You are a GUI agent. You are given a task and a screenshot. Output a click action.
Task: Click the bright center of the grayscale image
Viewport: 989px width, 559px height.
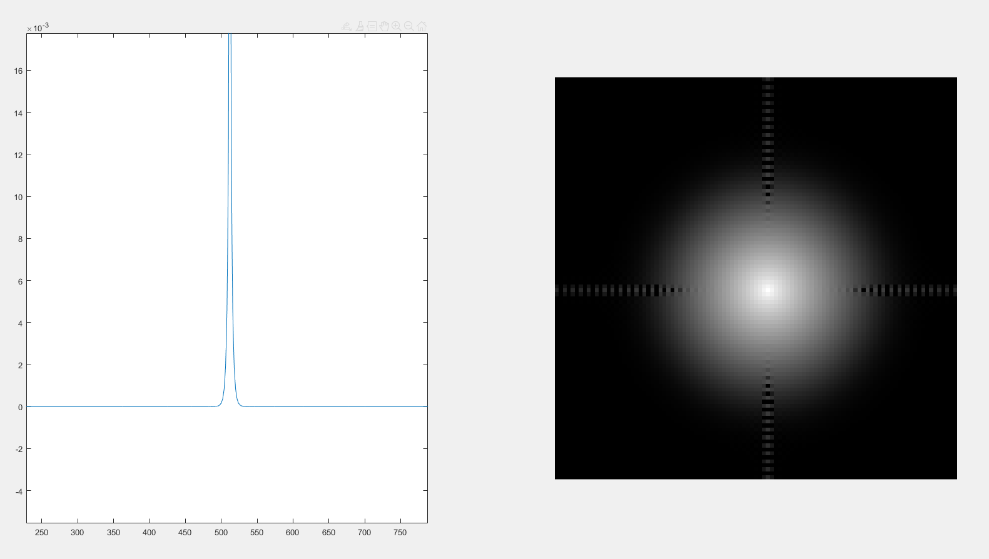(x=768, y=290)
